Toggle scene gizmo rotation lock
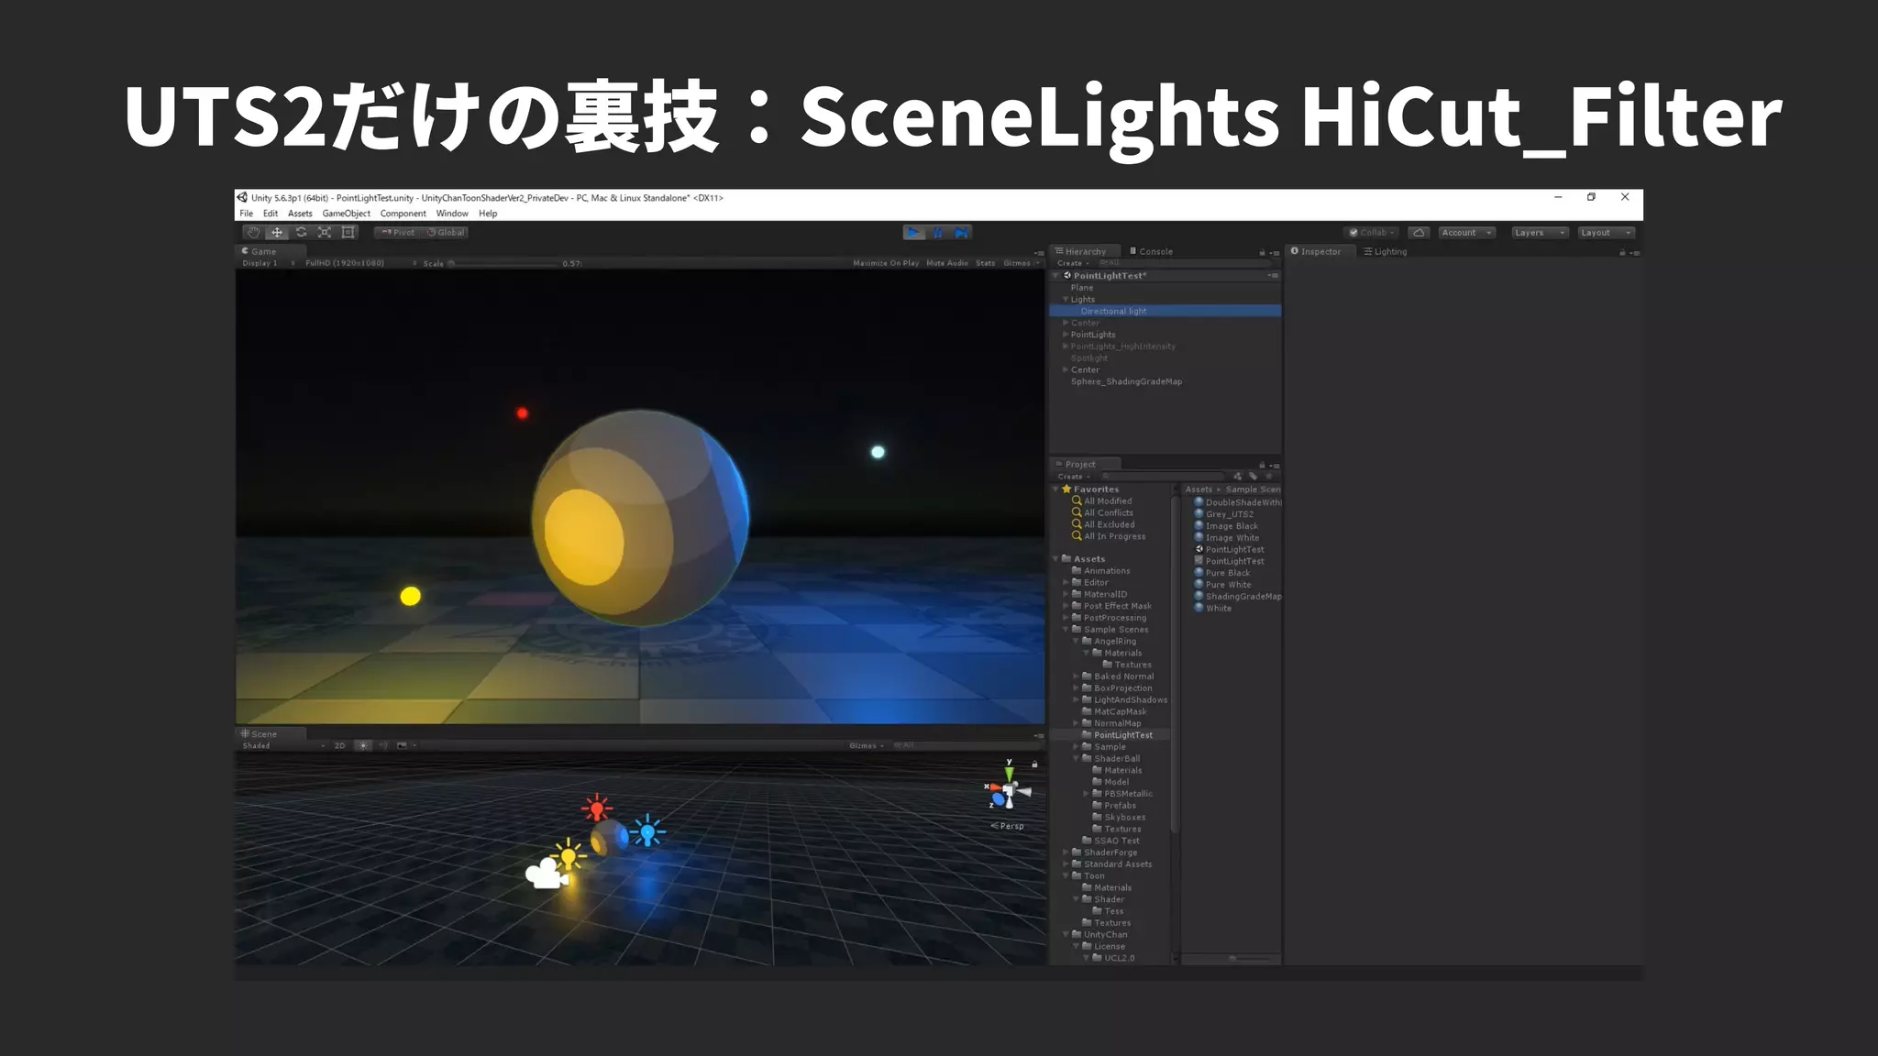Screen dimensions: 1878x1056 tap(1034, 764)
